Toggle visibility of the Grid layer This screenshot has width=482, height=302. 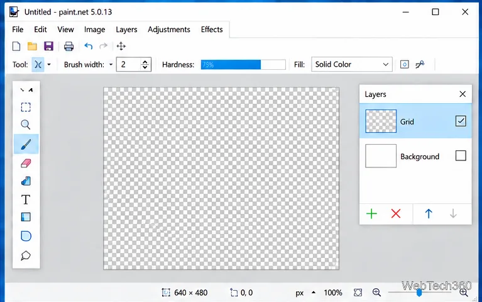461,121
